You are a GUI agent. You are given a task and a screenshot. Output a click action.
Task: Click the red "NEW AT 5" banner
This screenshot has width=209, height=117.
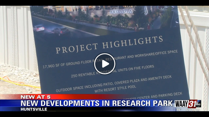[x=36, y=97]
